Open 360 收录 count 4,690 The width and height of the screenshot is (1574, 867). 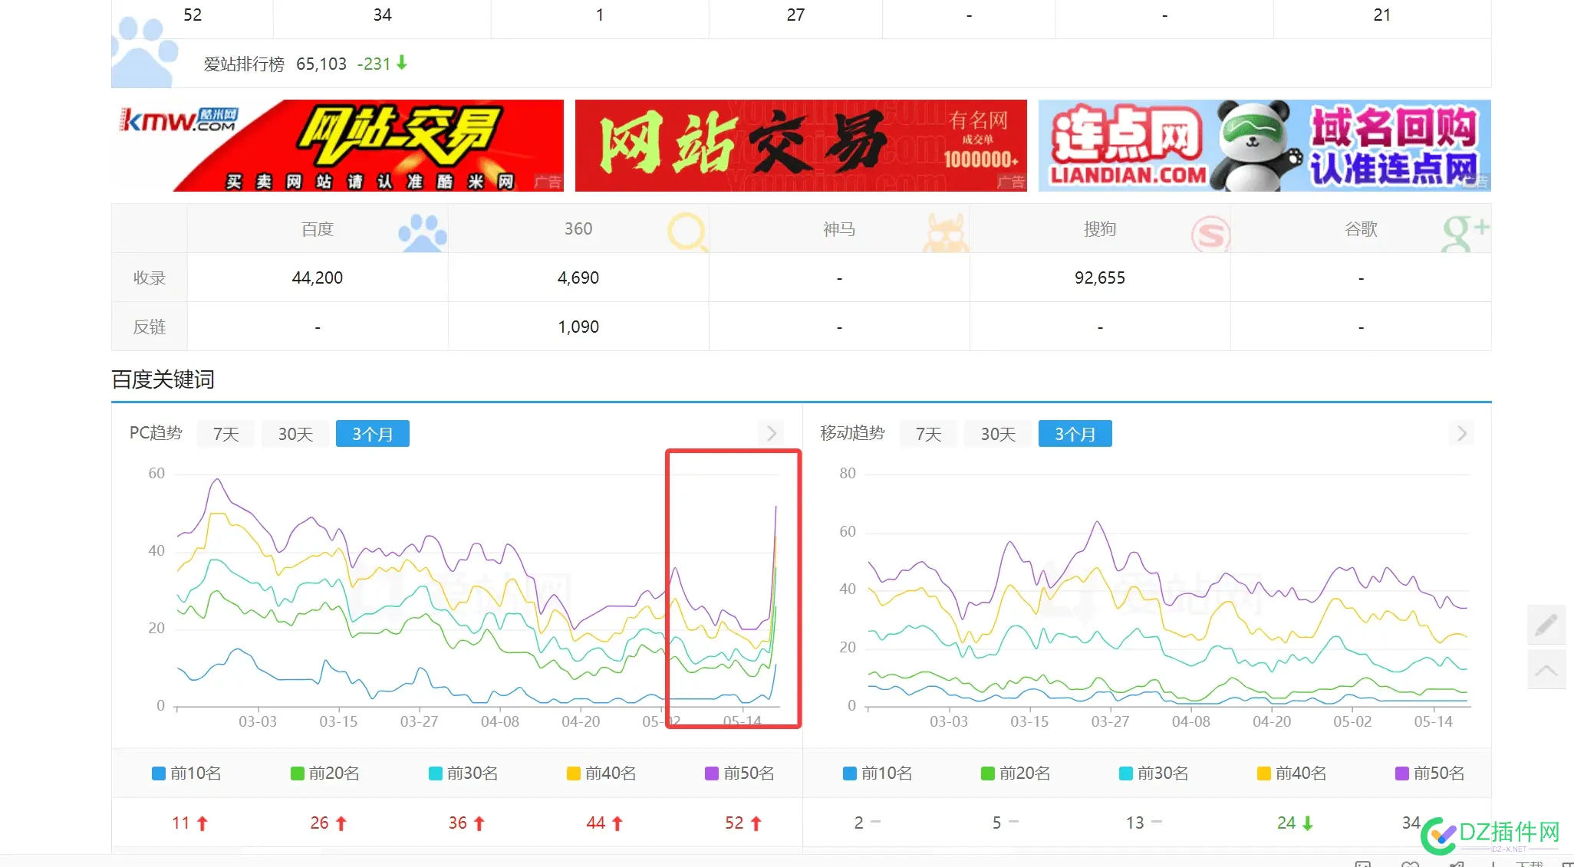coord(578,278)
